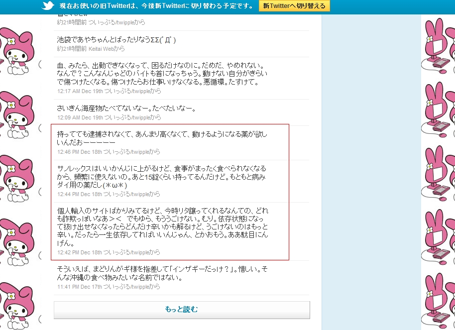Open the 12:17 AM Dec 19th timestamp link
The image size is (455, 330).
(x=80, y=91)
